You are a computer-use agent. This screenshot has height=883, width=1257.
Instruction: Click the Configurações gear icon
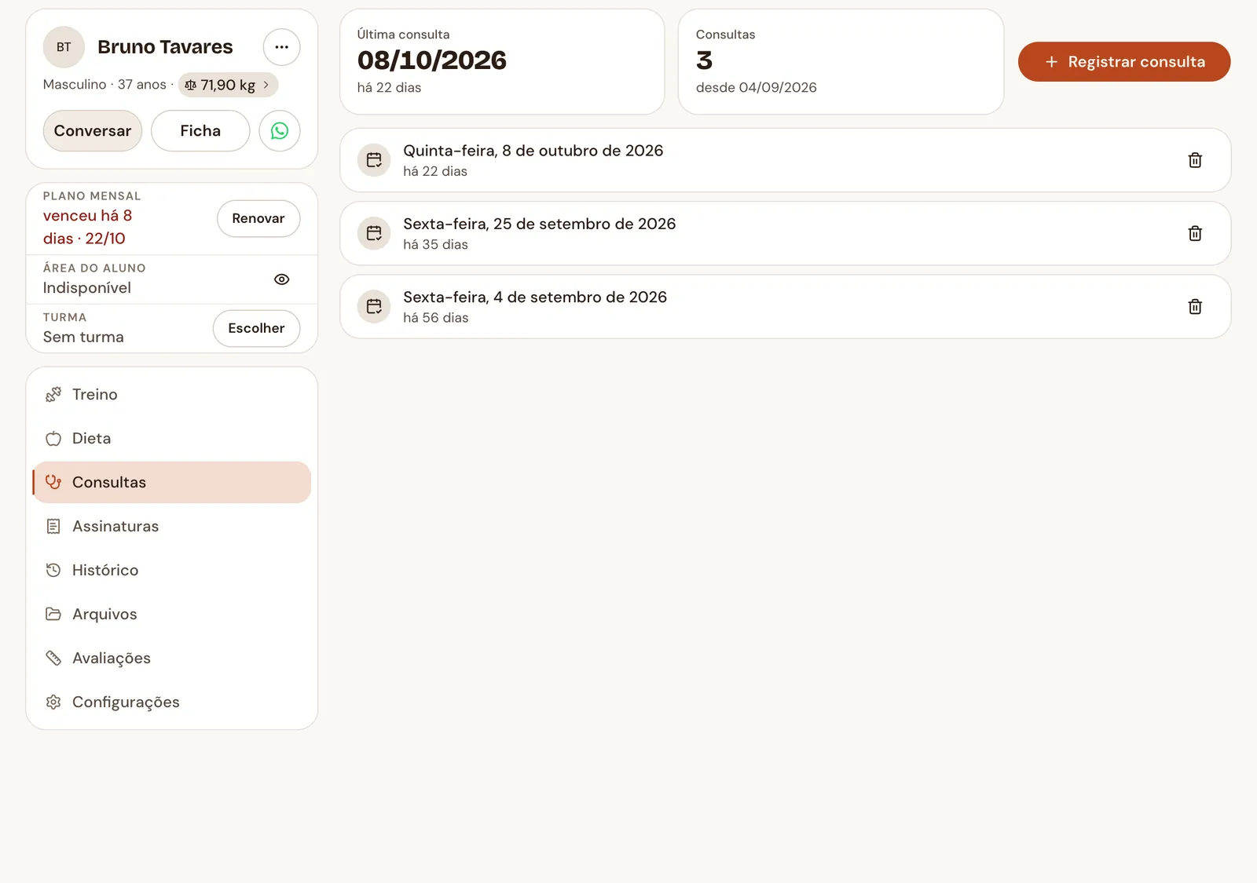53,702
